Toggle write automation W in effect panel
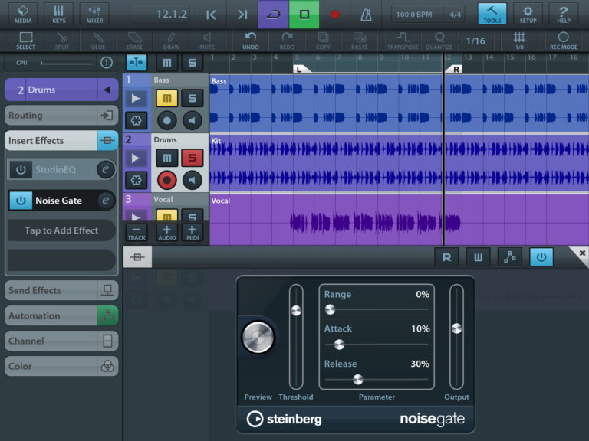This screenshot has height=441, width=589. coord(479,257)
